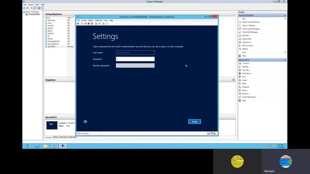The width and height of the screenshot is (310, 174).
Task: Click Show/Hide Action Pane toolbar icon
Action: (x=42, y=8)
